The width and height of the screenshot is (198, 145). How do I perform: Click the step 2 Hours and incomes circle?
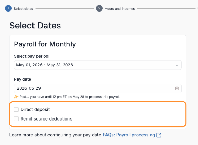point(99,8)
